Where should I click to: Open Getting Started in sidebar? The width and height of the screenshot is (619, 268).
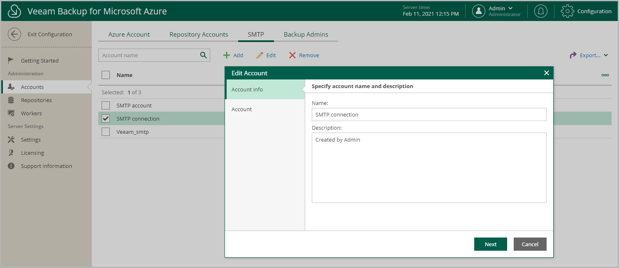point(40,61)
